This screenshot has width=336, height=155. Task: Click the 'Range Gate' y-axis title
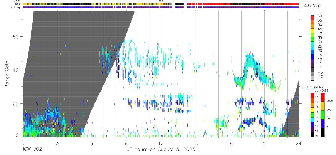coord(7,74)
